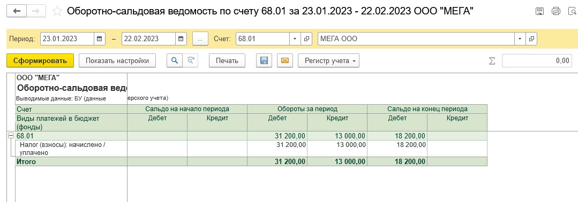Click the sum sigma icon
Image resolution: width=578 pixels, height=202 pixels.
[492, 61]
